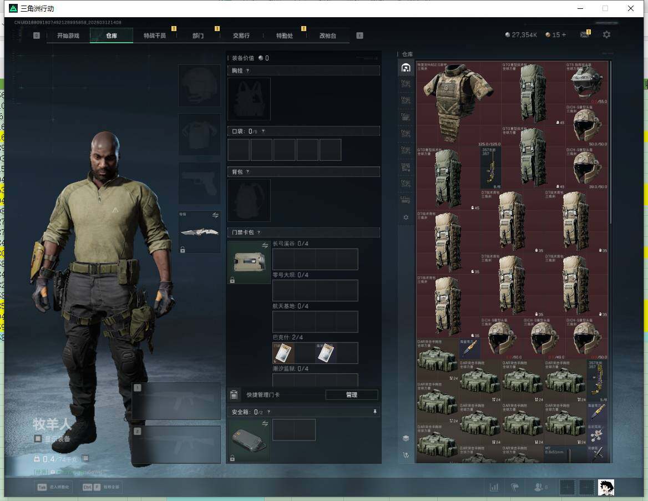Swap the knife using its swap arrows icon
This screenshot has width=648, height=501.
click(x=215, y=215)
